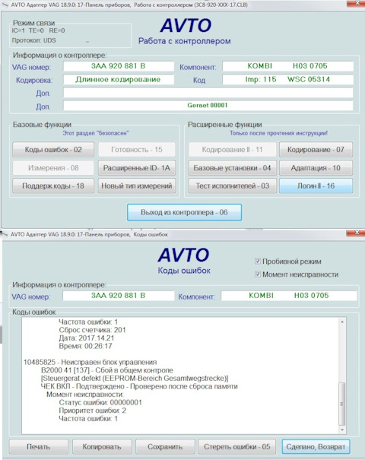This screenshot has height=460, width=365.
Task: Open Поддерж.коды - 18
Action: coord(53,186)
